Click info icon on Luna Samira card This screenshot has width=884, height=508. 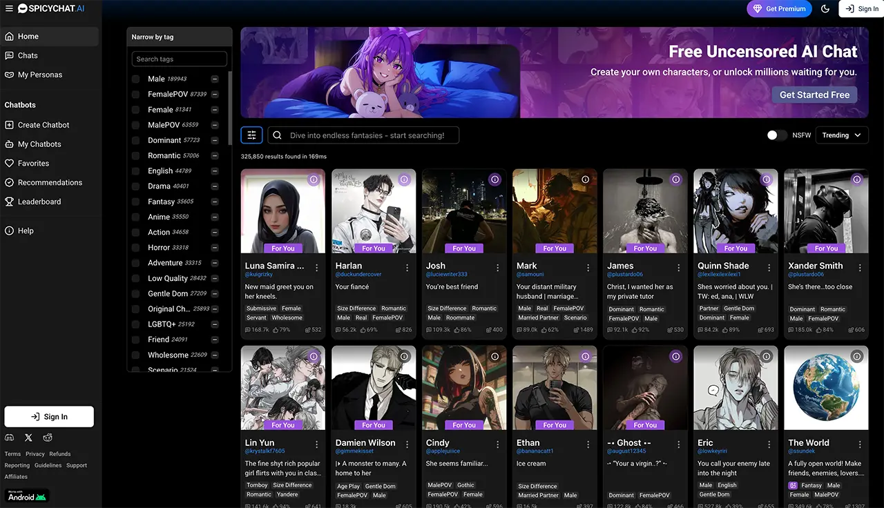pos(314,179)
